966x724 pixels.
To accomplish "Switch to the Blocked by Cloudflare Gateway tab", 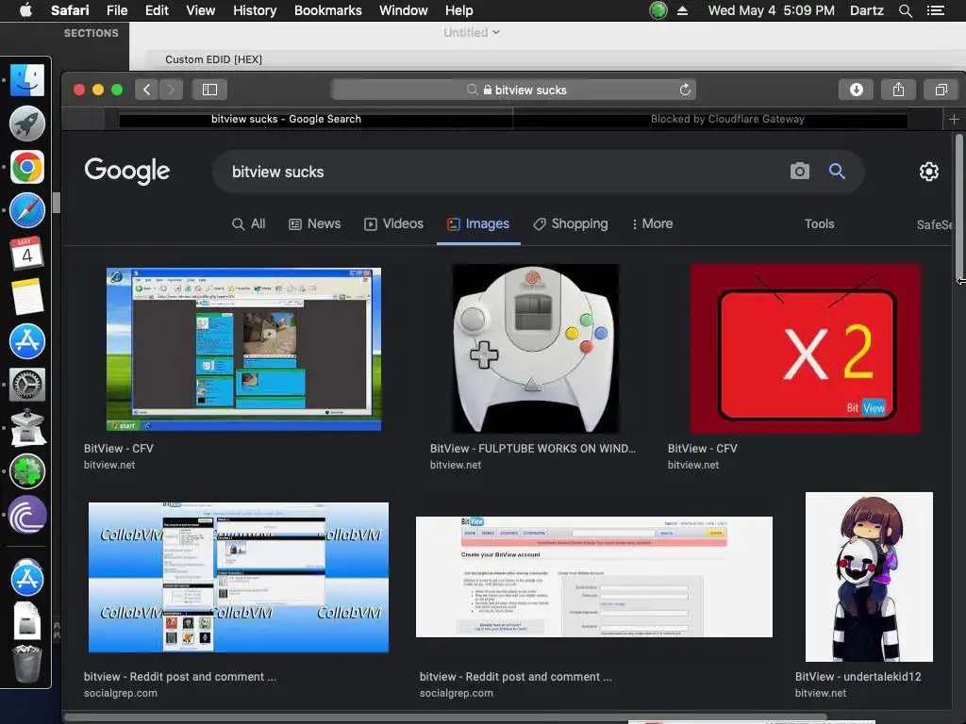I will 727,119.
